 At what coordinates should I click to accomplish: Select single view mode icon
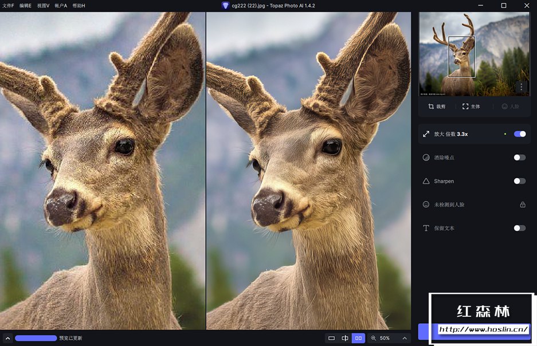click(x=331, y=338)
